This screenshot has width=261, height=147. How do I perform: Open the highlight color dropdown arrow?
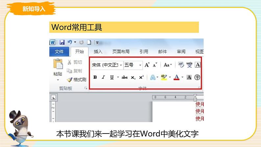click(x=170, y=77)
